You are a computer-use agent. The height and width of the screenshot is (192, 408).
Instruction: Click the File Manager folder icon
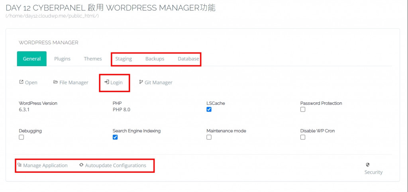[x=55, y=82]
